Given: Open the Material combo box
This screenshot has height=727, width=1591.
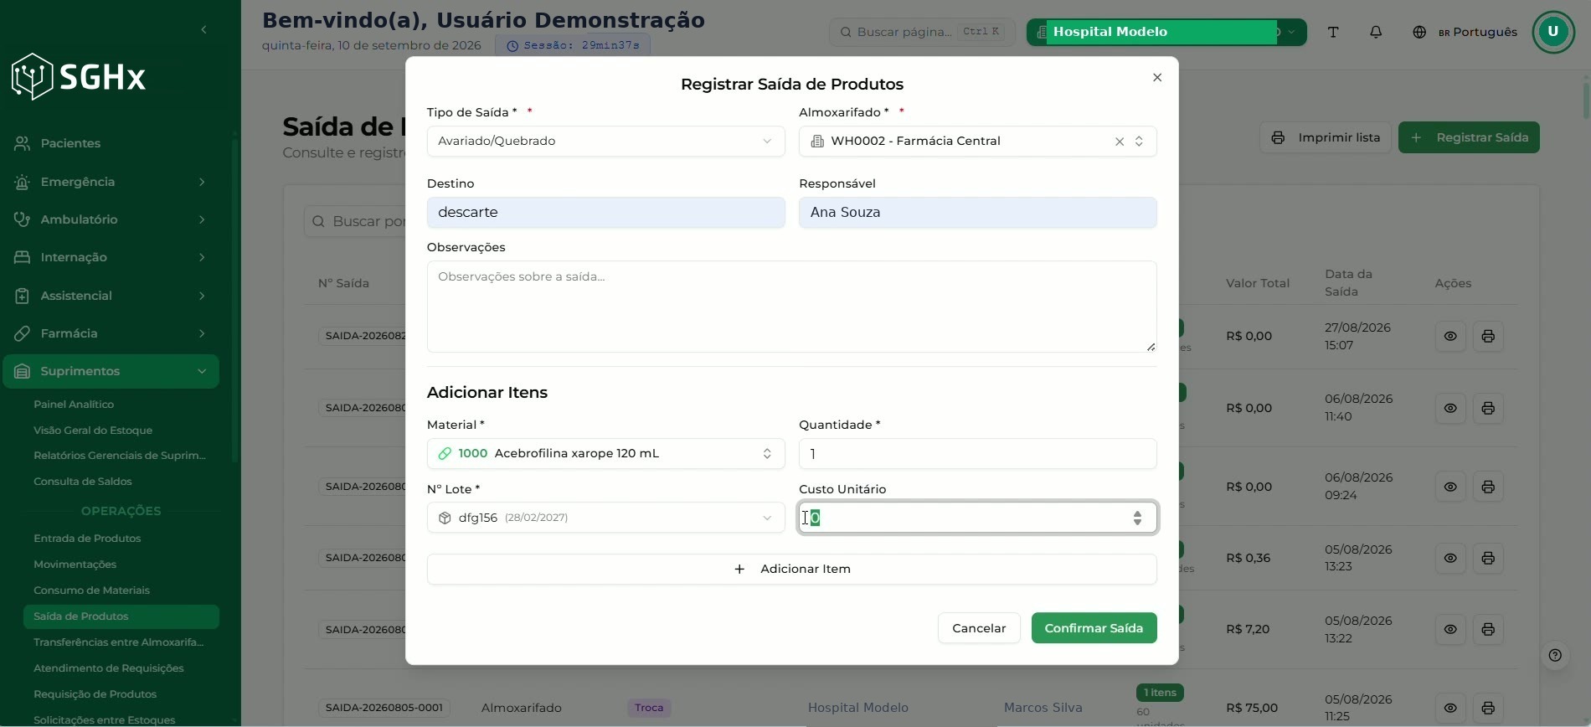Looking at the screenshot, I should point(605,453).
